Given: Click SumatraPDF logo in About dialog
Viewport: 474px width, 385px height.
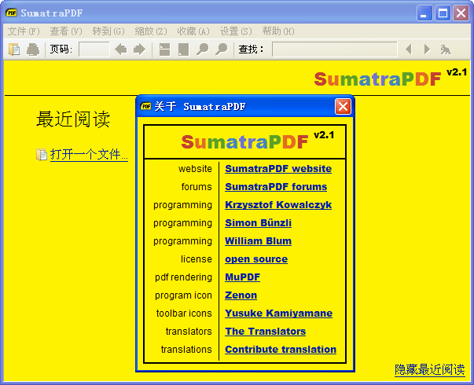Looking at the screenshot, I should (244, 141).
